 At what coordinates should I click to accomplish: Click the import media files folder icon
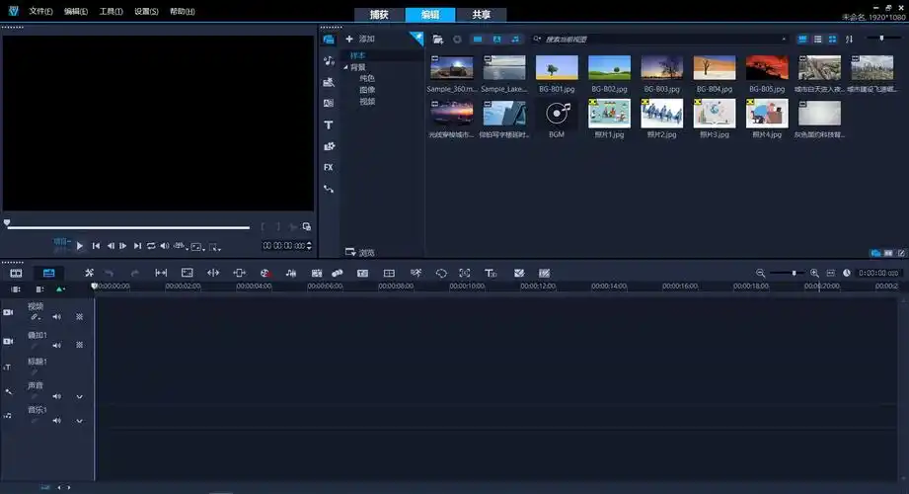pos(437,39)
